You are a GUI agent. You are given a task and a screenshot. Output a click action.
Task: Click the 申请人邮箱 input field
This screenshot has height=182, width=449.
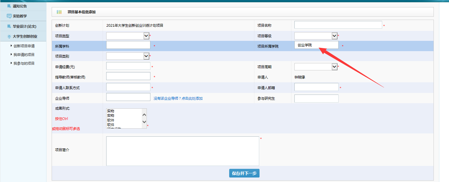click(x=316, y=87)
